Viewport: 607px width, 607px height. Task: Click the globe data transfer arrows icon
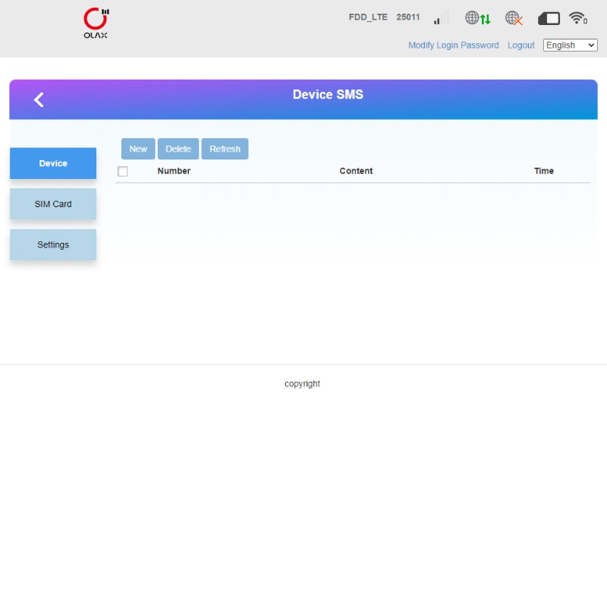pyautogui.click(x=477, y=18)
